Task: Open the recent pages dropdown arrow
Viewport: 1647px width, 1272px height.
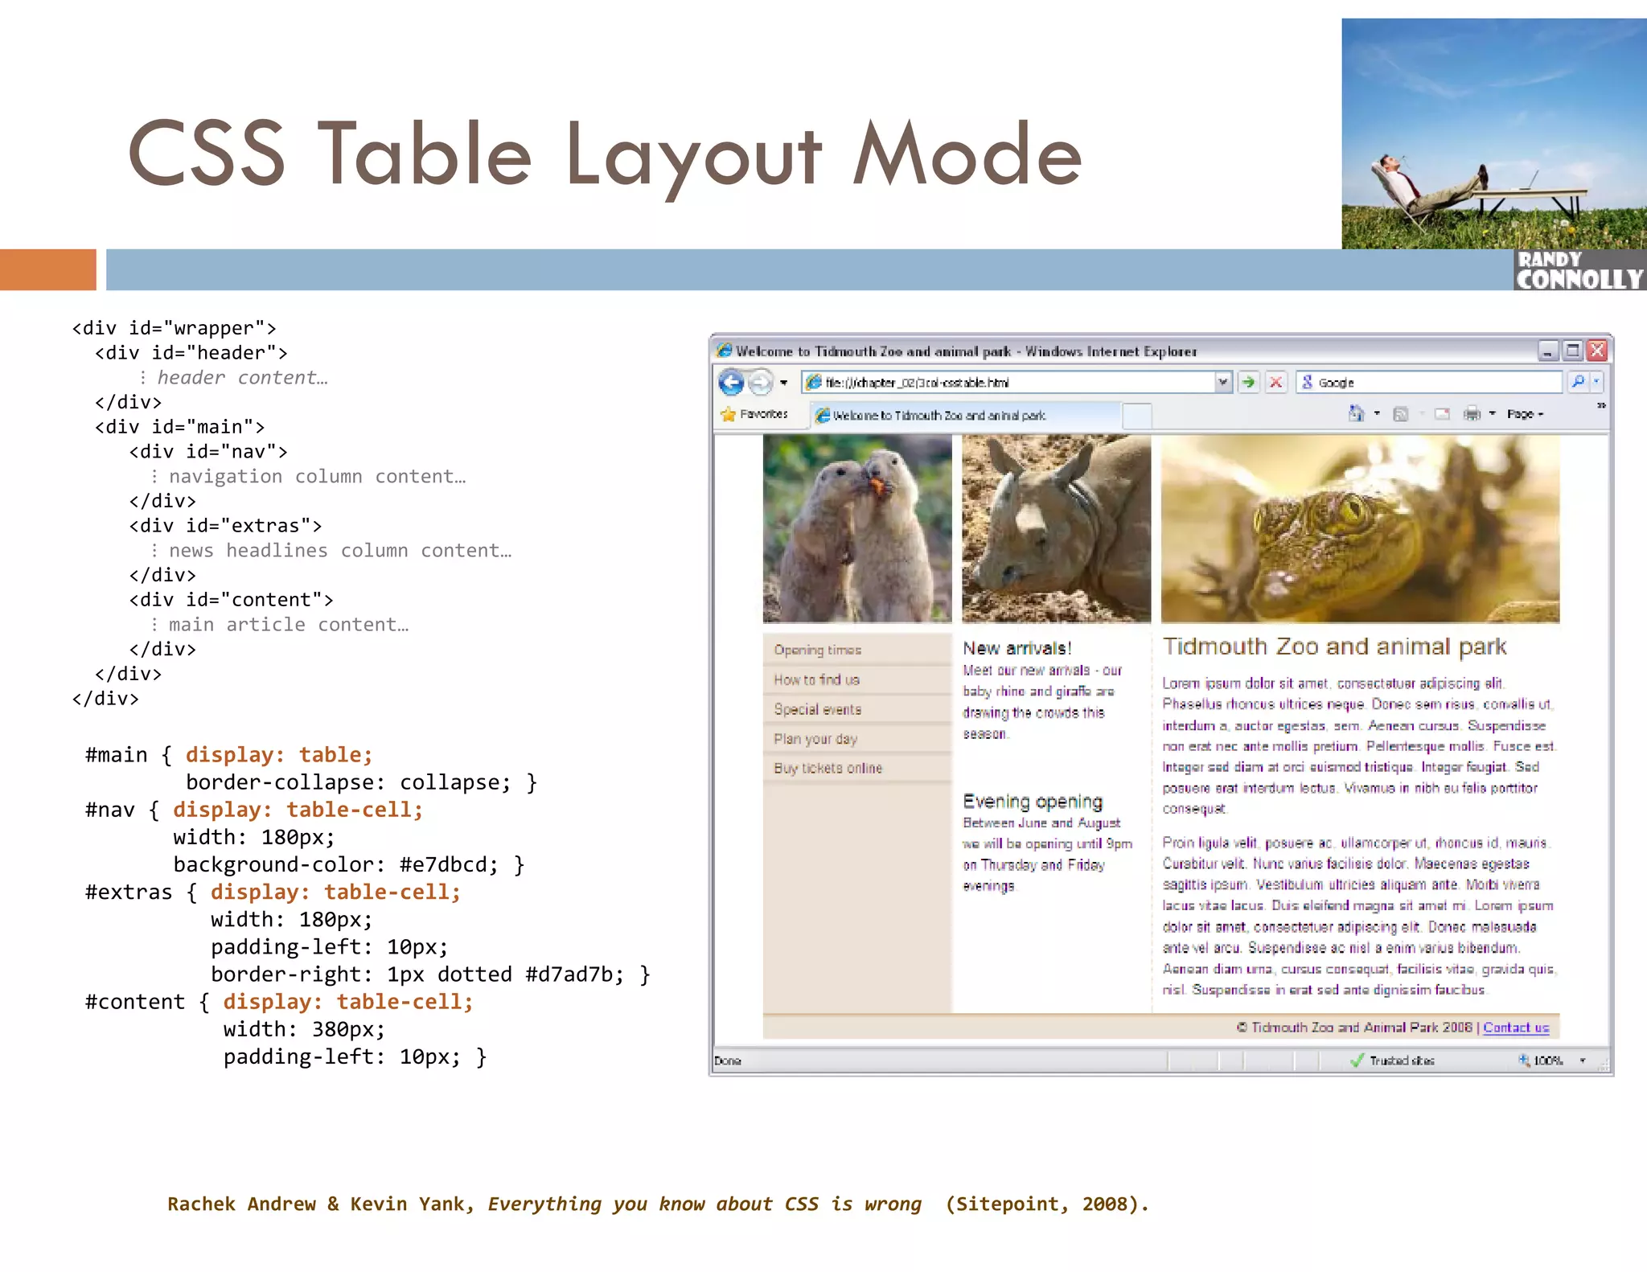Action: pyautogui.click(x=783, y=383)
